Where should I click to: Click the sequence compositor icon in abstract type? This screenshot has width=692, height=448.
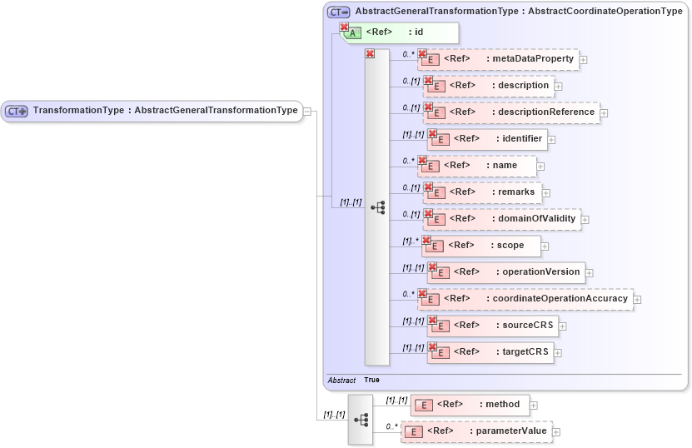(x=378, y=207)
